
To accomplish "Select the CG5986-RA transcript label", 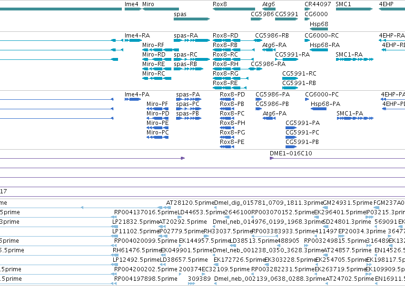I will point(268,64).
